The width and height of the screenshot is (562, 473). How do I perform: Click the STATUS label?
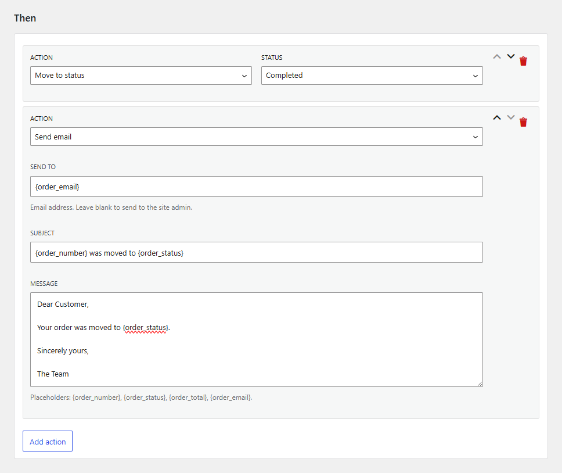pos(272,58)
